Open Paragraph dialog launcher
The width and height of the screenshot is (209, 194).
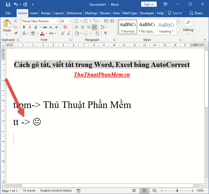114,40
